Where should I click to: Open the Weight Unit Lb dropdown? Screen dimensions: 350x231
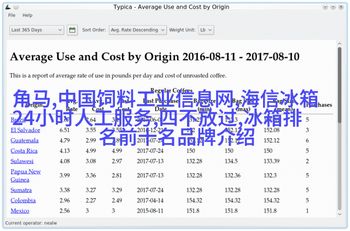pos(205,30)
